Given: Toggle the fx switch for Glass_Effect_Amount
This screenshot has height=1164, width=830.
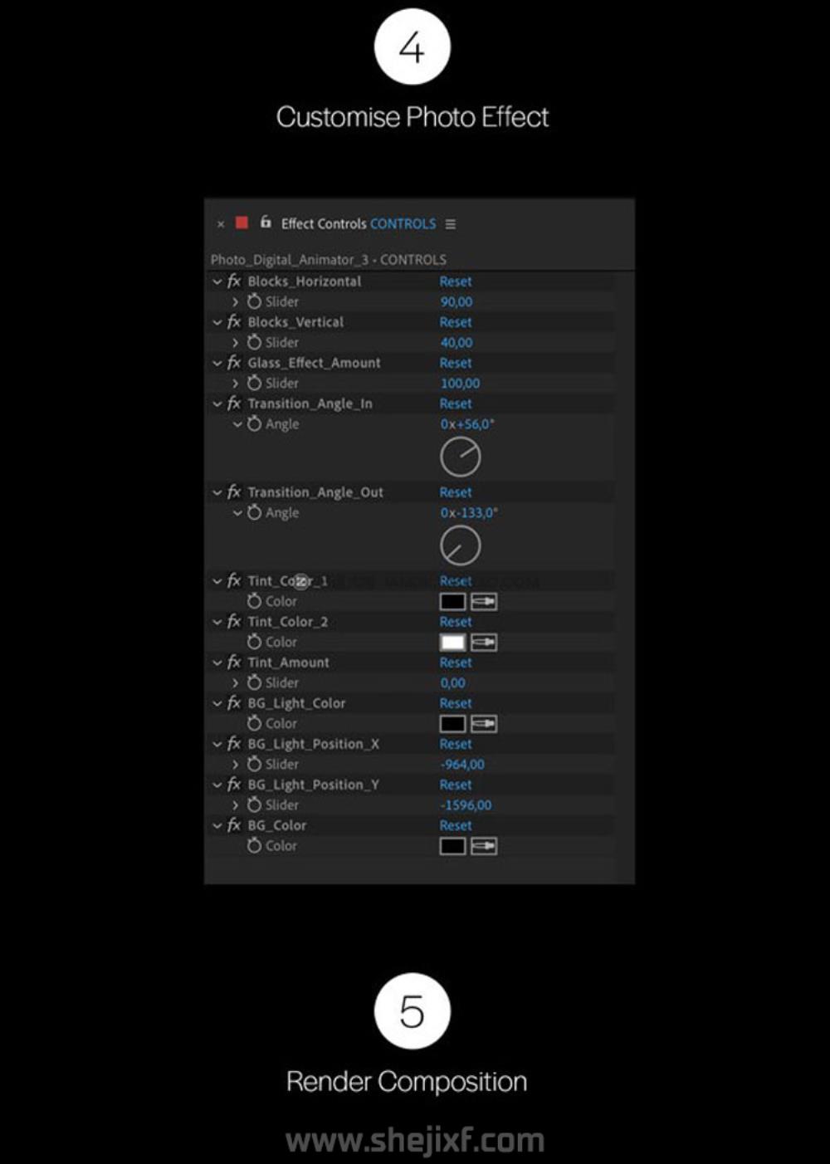Looking at the screenshot, I should pos(234,363).
